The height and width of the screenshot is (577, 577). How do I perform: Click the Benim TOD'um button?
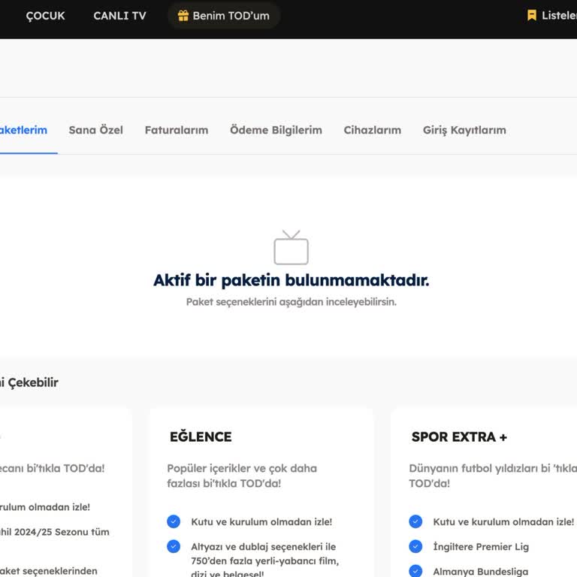pos(224,16)
